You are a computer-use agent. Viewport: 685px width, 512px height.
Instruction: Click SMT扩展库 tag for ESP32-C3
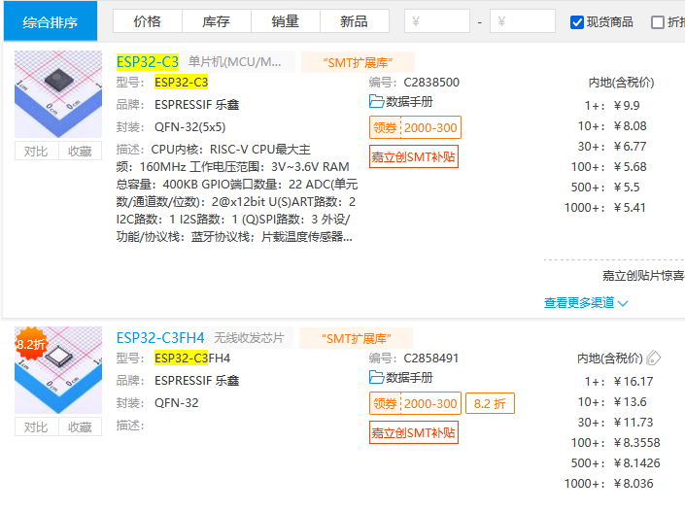pos(358,62)
